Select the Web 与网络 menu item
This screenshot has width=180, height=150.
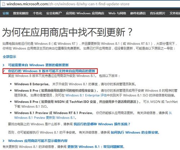point(117,13)
